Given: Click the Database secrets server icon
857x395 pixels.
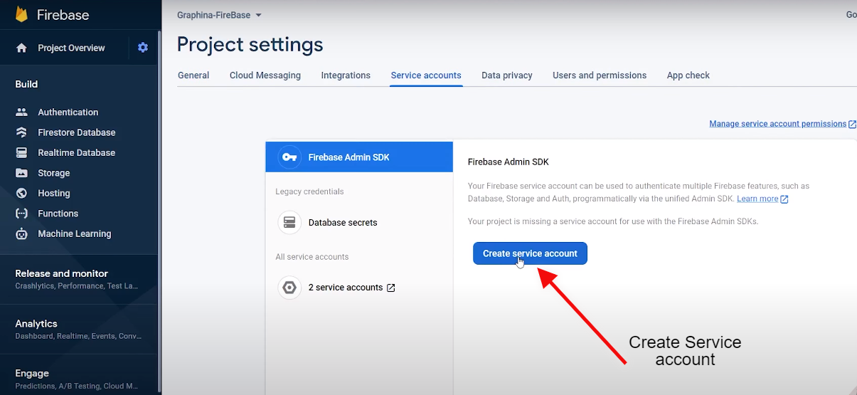Looking at the screenshot, I should point(289,223).
